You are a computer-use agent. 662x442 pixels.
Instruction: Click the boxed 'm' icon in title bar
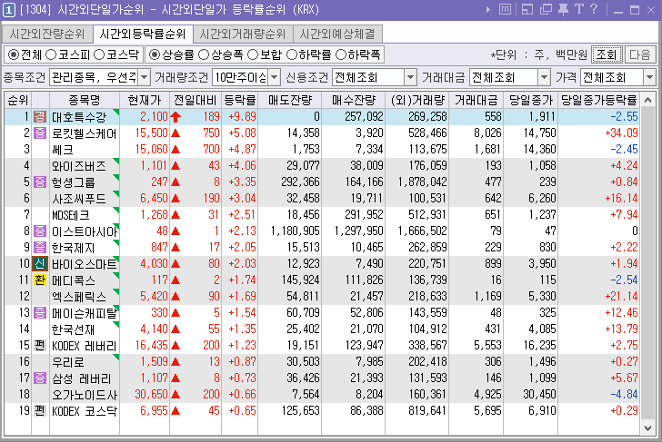click(x=505, y=9)
